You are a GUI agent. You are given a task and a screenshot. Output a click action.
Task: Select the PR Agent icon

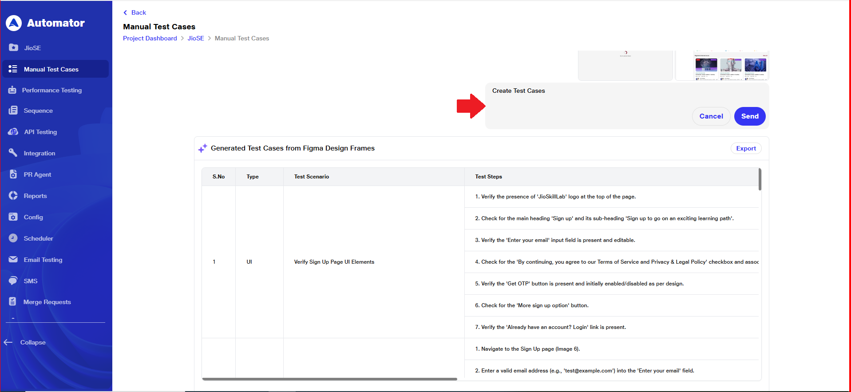[x=13, y=174]
